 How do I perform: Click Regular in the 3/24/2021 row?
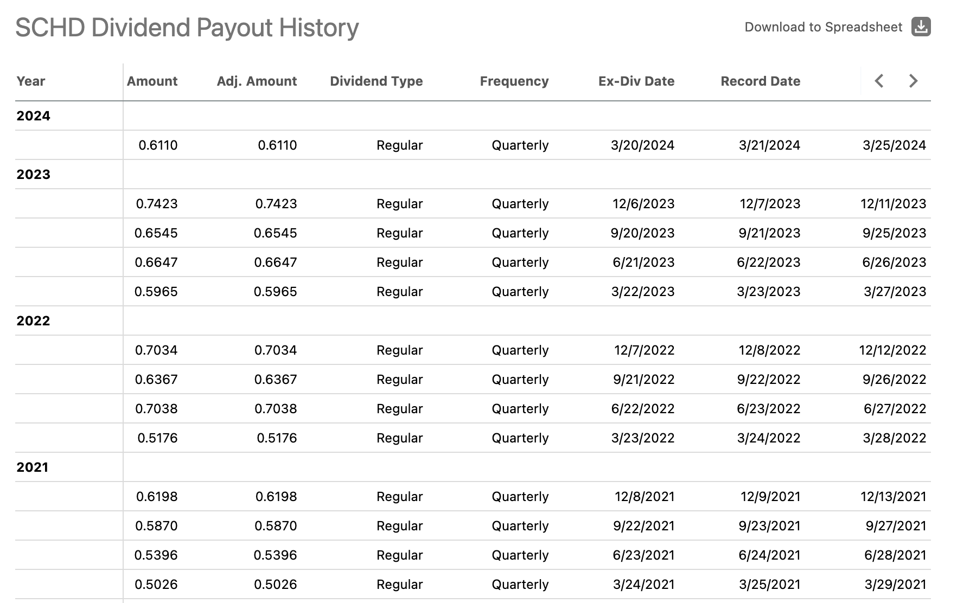pos(399,585)
